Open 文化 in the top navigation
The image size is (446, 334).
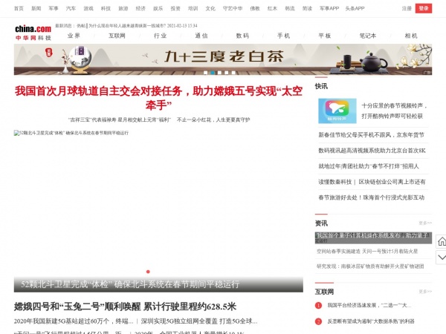(x=210, y=8)
